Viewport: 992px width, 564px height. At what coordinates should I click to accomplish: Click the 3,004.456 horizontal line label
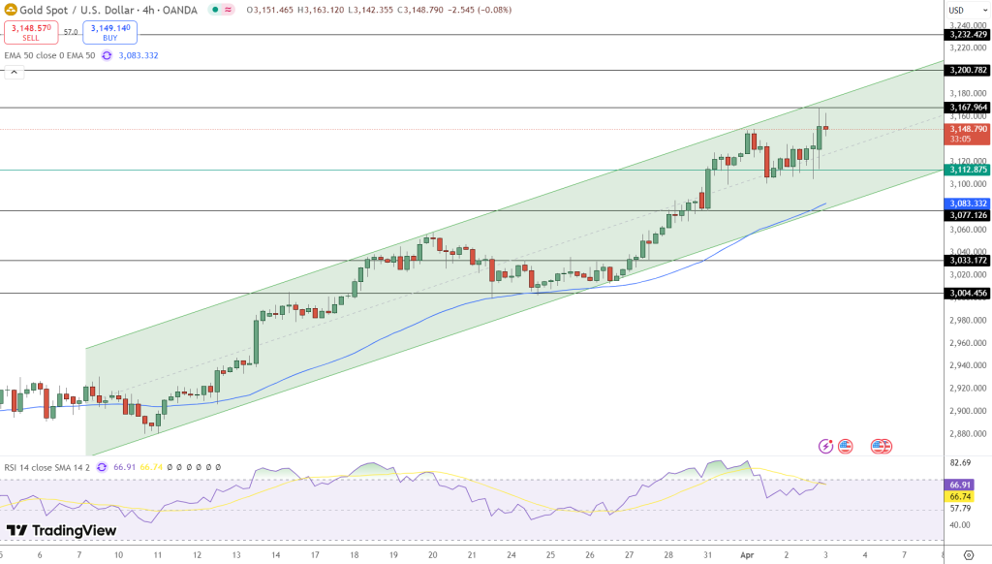(x=968, y=293)
